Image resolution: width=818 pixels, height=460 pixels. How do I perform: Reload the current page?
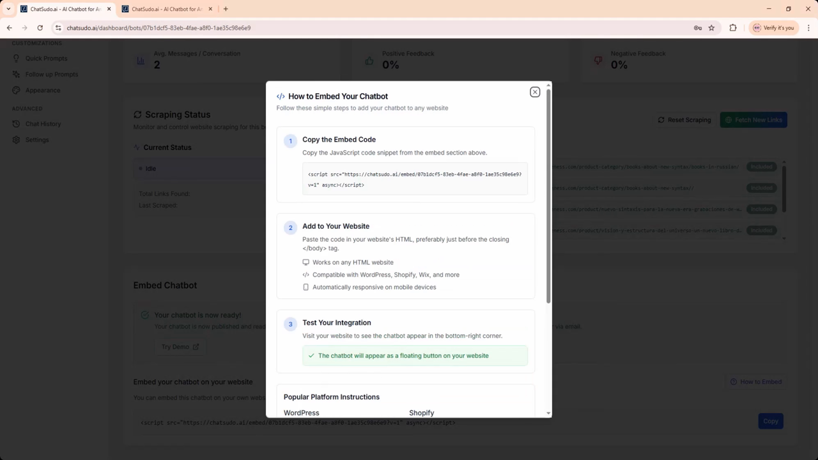point(40,28)
